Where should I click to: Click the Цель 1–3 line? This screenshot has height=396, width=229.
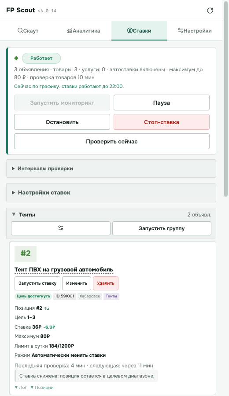tap(25, 317)
